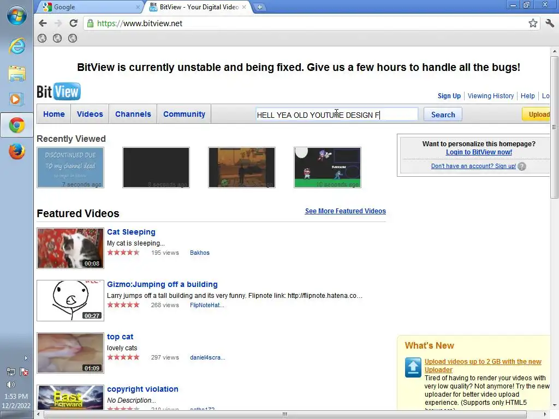The width and height of the screenshot is (559, 419).
Task: Click the help question mark beside Sign up
Action: coord(521,166)
